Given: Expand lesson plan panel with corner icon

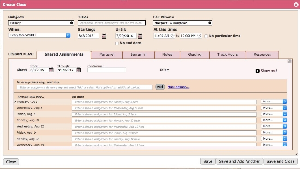Looking at the screenshot, I should [x=289, y=61].
